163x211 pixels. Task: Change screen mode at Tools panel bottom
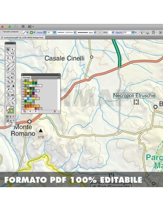tap(10, 124)
